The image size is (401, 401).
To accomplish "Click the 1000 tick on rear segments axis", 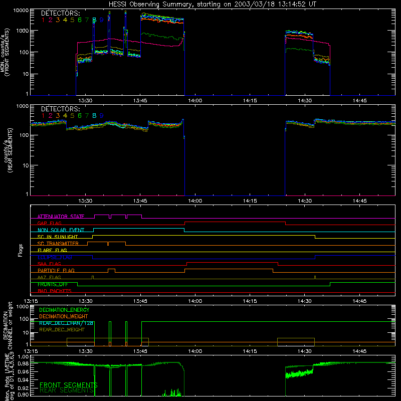I will coord(23,106).
